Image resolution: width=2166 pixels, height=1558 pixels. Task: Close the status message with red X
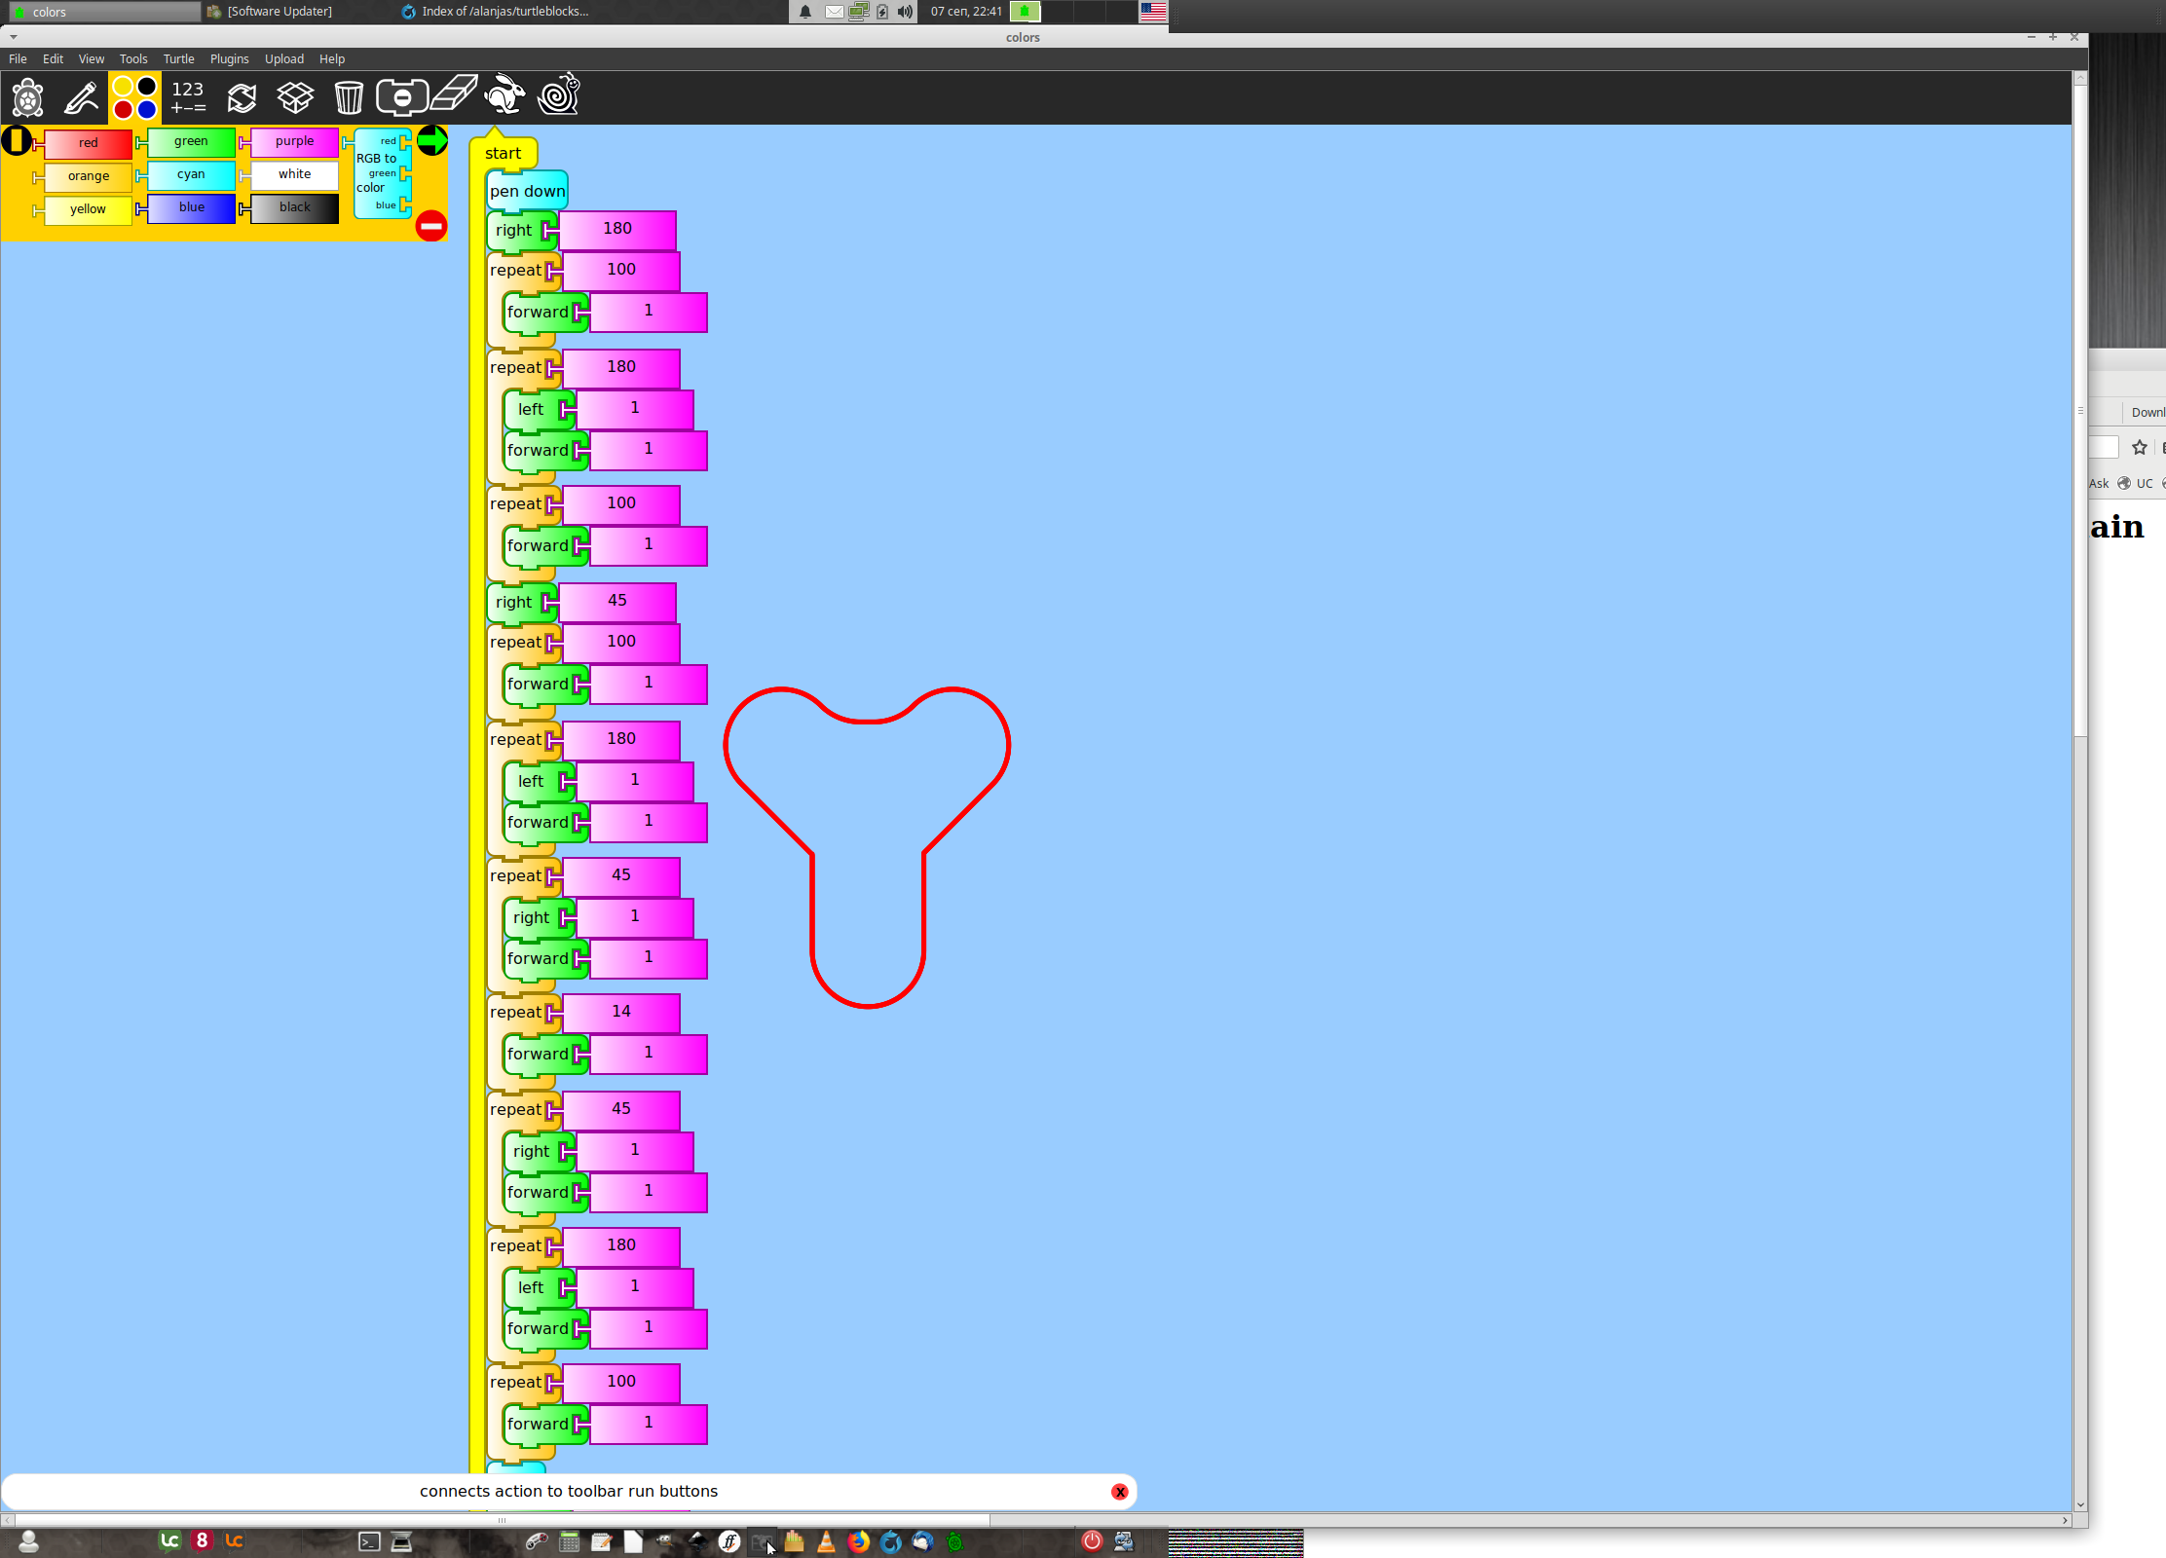(1120, 1492)
